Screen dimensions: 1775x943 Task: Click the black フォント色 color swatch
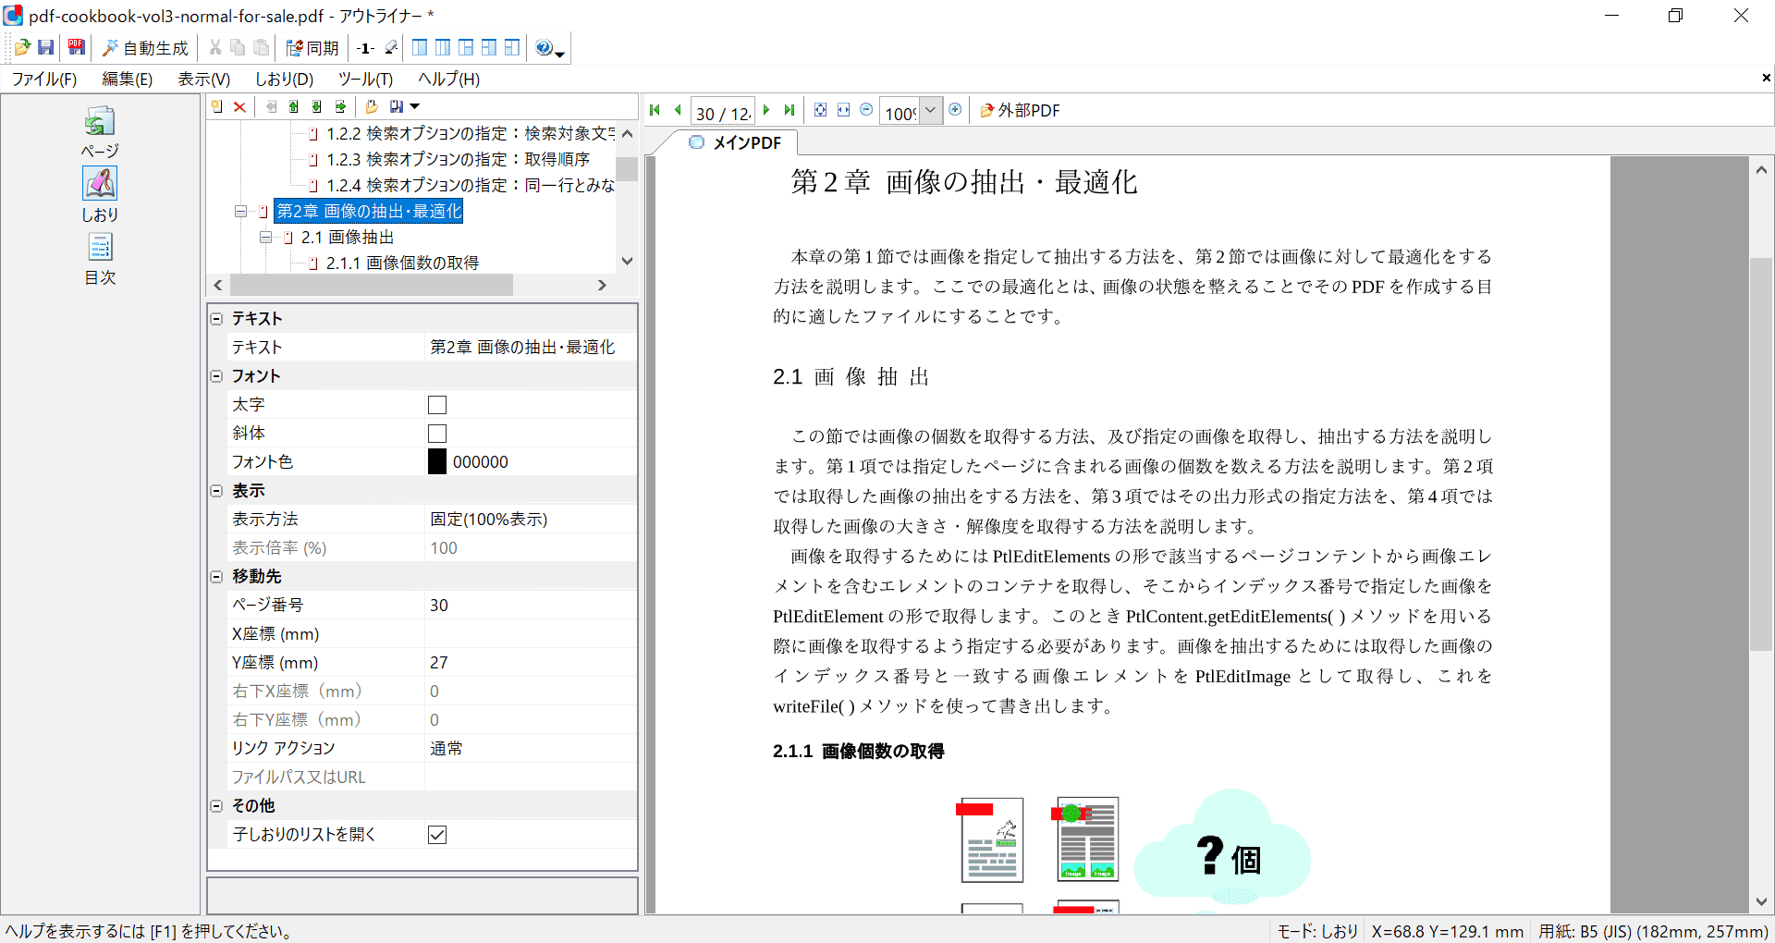[x=437, y=462]
